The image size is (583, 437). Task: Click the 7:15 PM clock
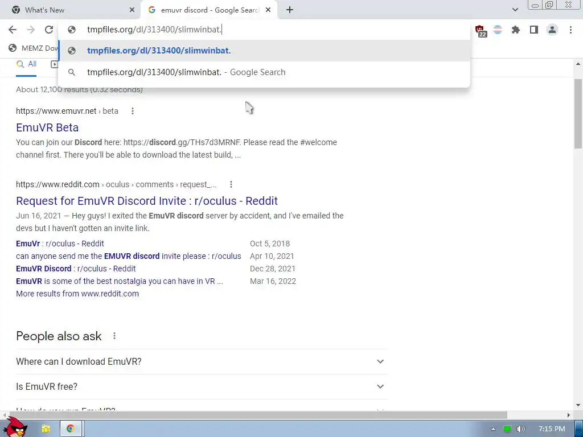click(x=552, y=429)
